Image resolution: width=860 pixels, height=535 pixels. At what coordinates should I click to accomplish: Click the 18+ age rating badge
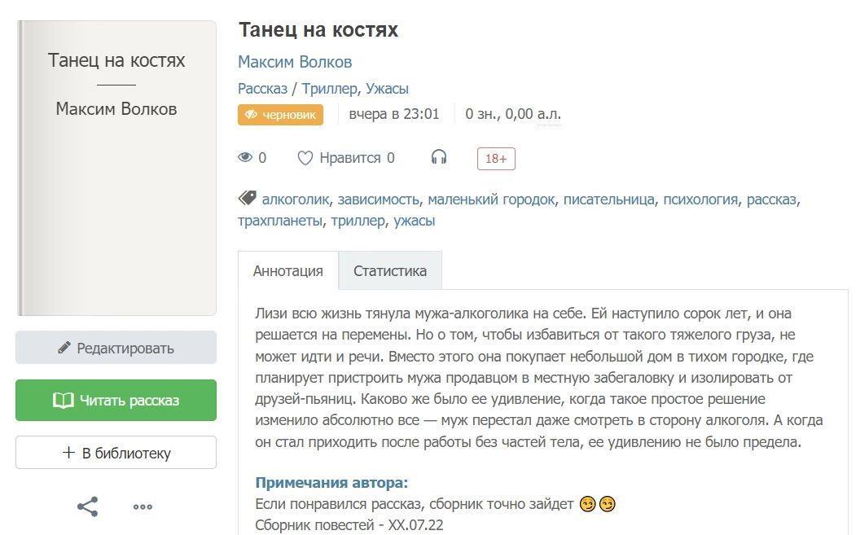click(x=496, y=159)
